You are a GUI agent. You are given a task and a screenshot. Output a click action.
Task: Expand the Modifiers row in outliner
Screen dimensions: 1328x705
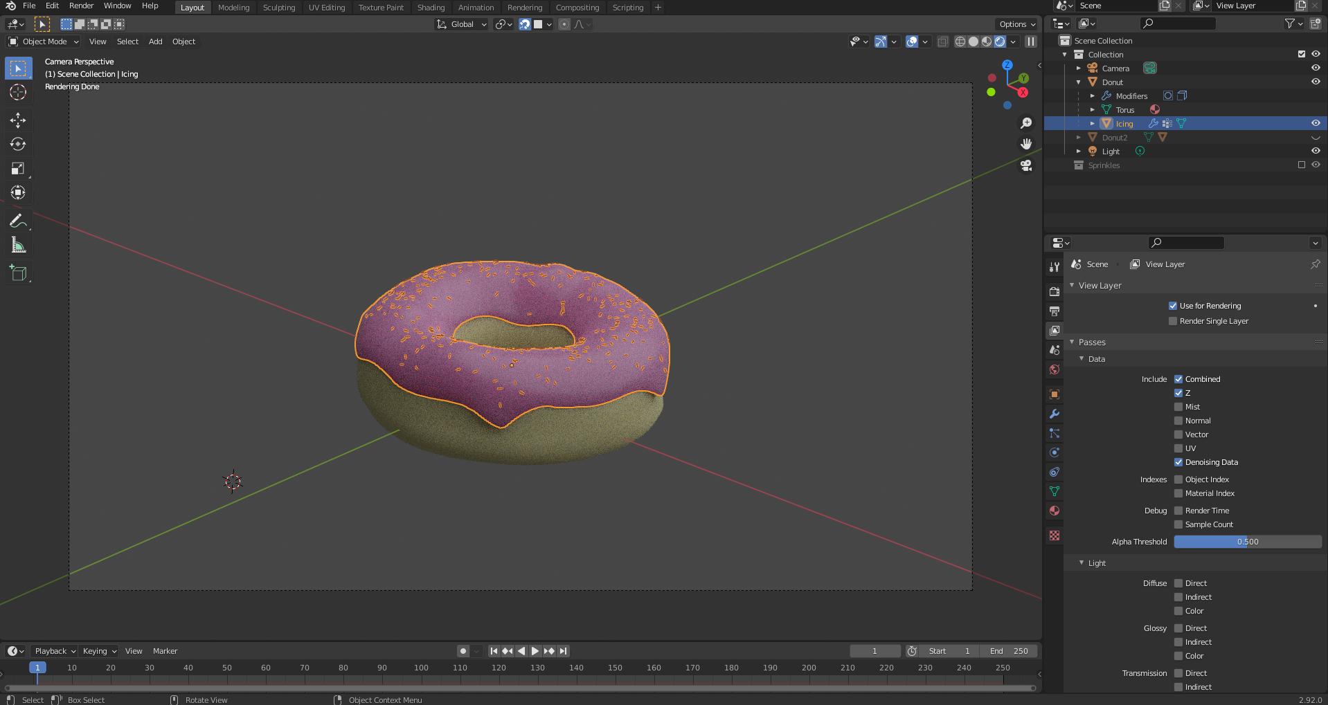coord(1093,96)
